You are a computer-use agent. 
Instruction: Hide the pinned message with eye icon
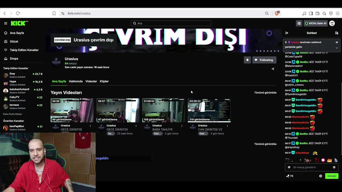[337, 42]
